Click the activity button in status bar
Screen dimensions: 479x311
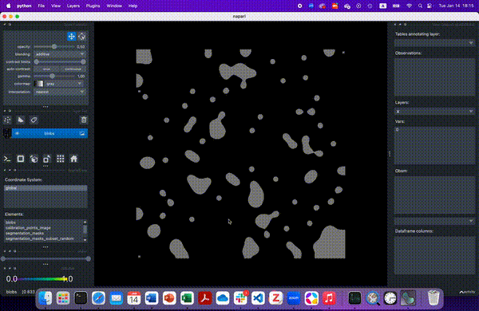[x=467, y=292]
